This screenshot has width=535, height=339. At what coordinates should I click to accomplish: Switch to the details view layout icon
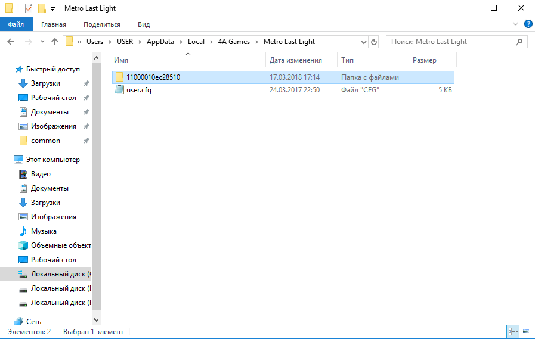(x=513, y=331)
